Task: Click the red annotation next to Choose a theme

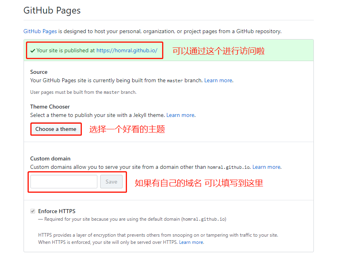Action: (x=127, y=129)
